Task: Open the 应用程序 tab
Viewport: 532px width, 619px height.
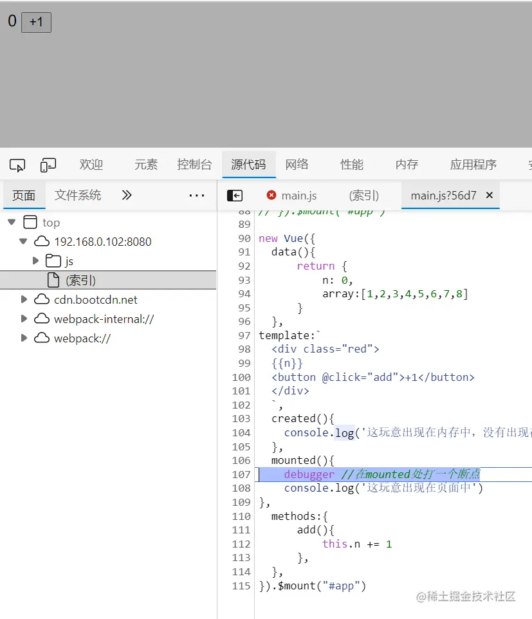Action: click(x=473, y=165)
